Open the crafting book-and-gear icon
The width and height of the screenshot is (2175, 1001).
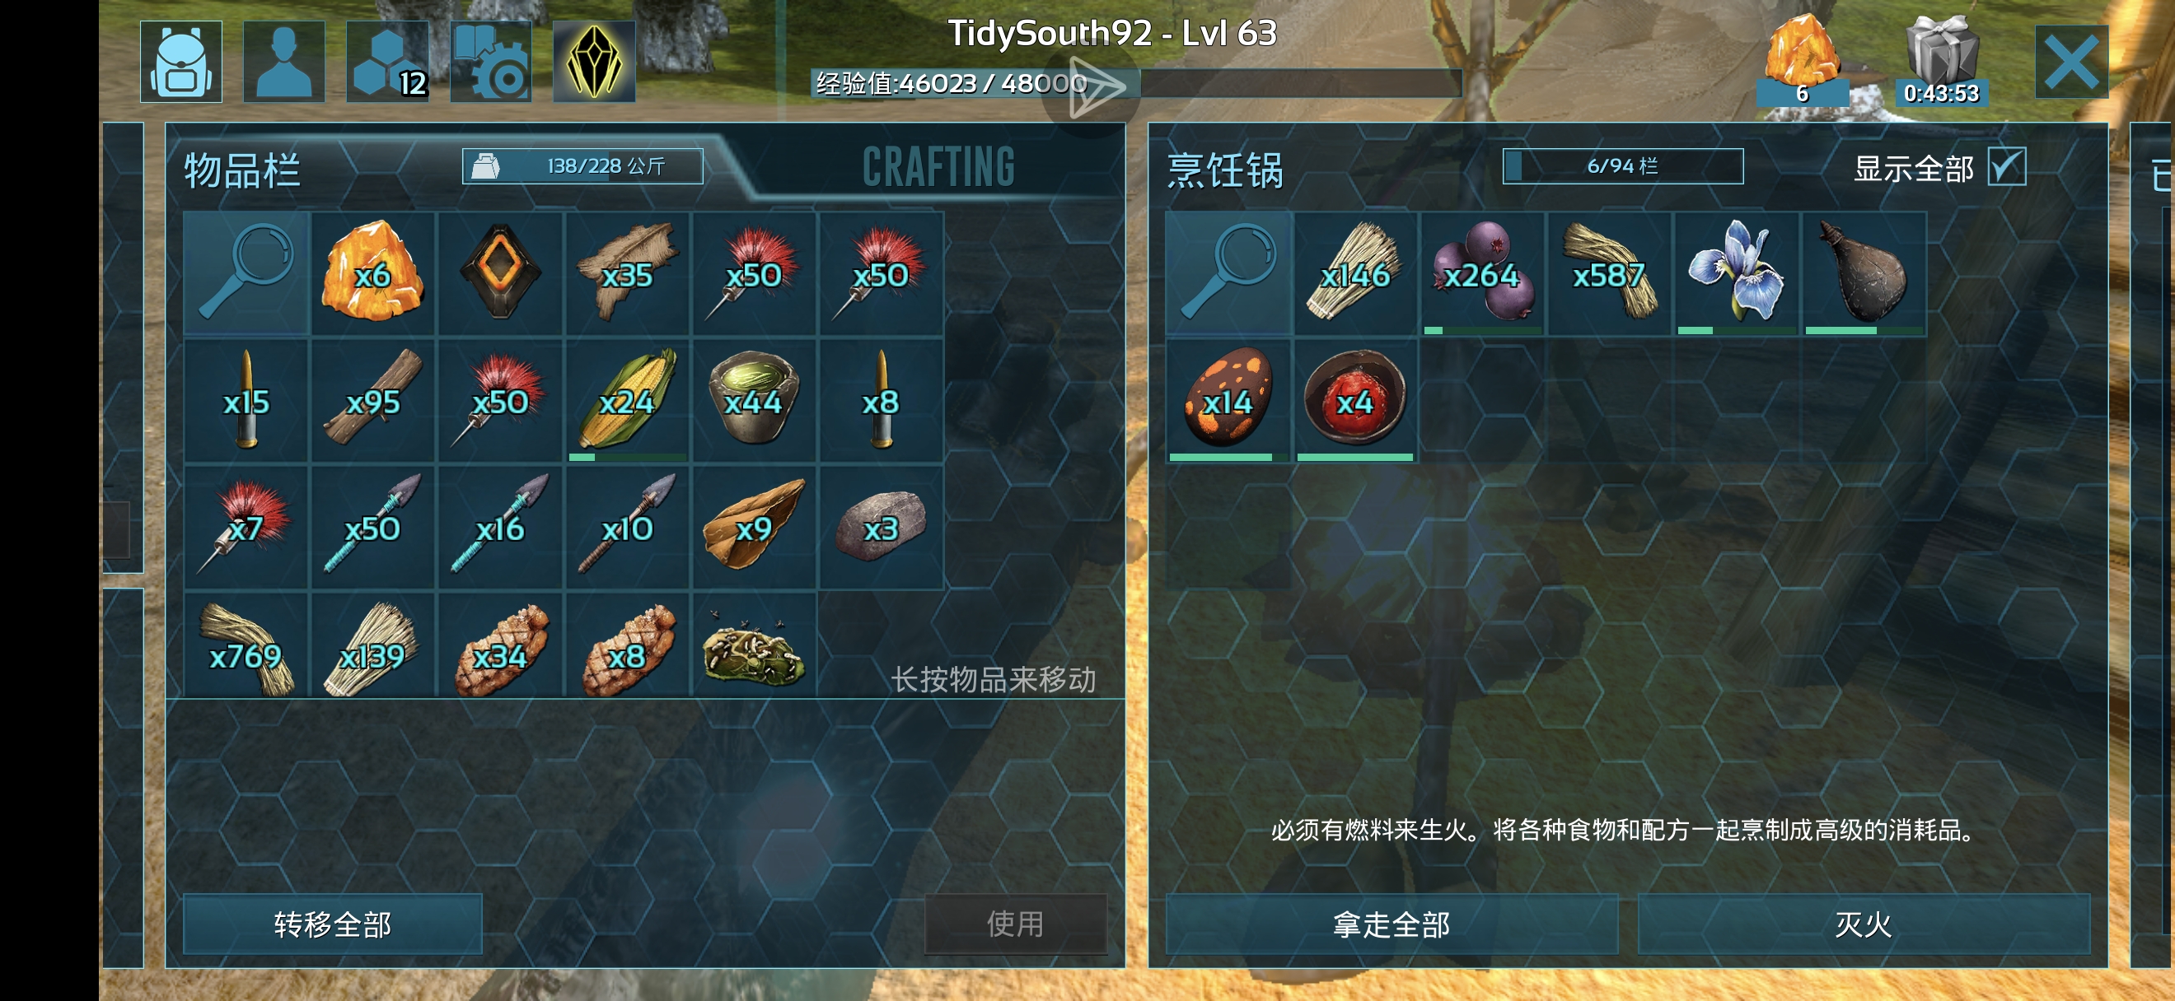point(490,62)
